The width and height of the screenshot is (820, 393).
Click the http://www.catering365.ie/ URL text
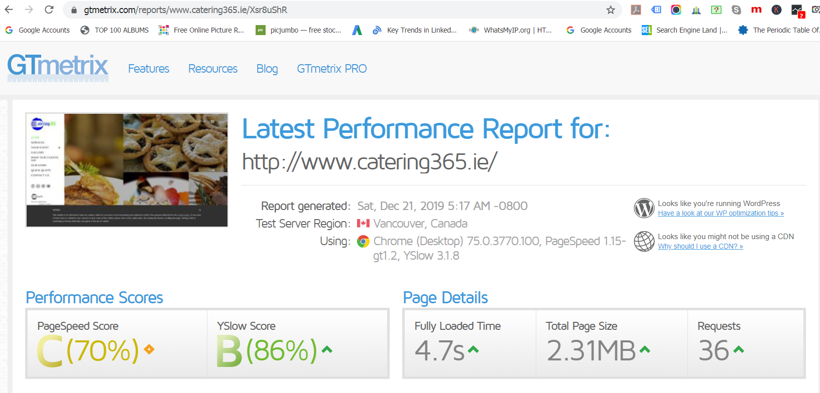pyautogui.click(x=370, y=161)
